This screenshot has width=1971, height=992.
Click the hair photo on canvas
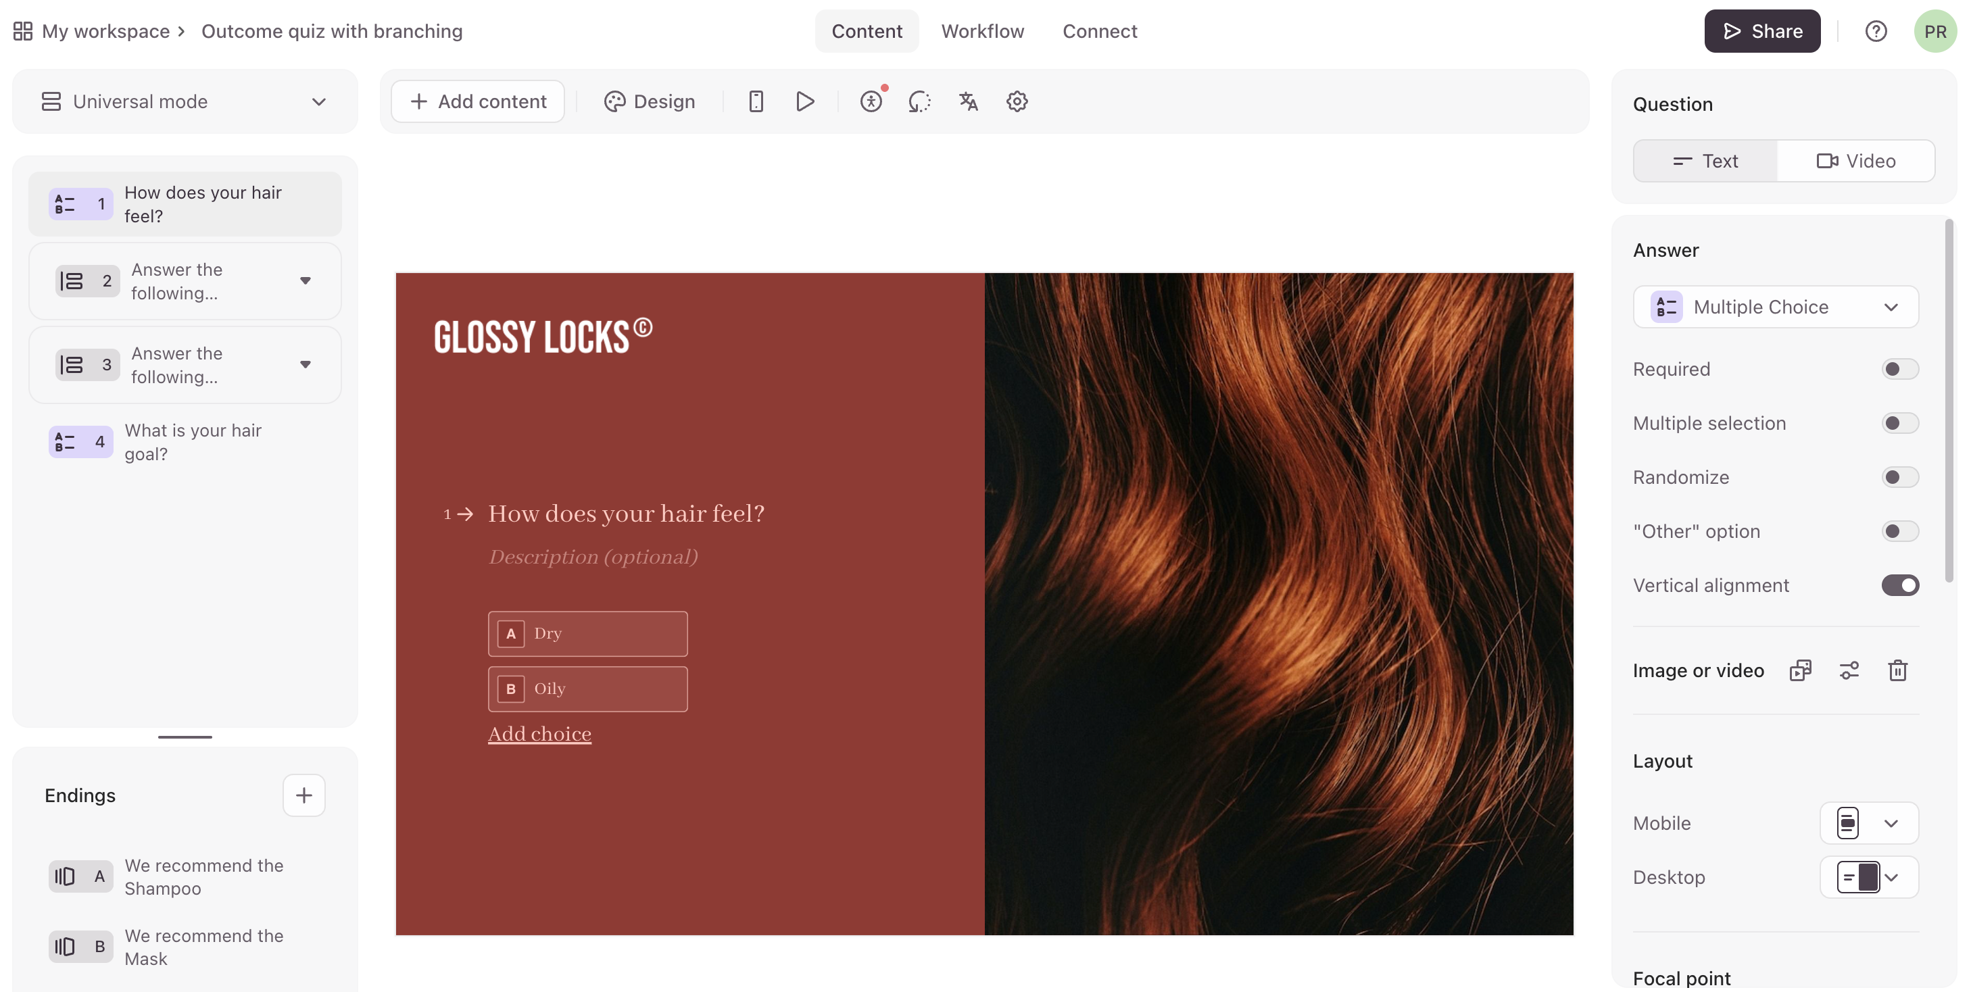pyautogui.click(x=1279, y=604)
